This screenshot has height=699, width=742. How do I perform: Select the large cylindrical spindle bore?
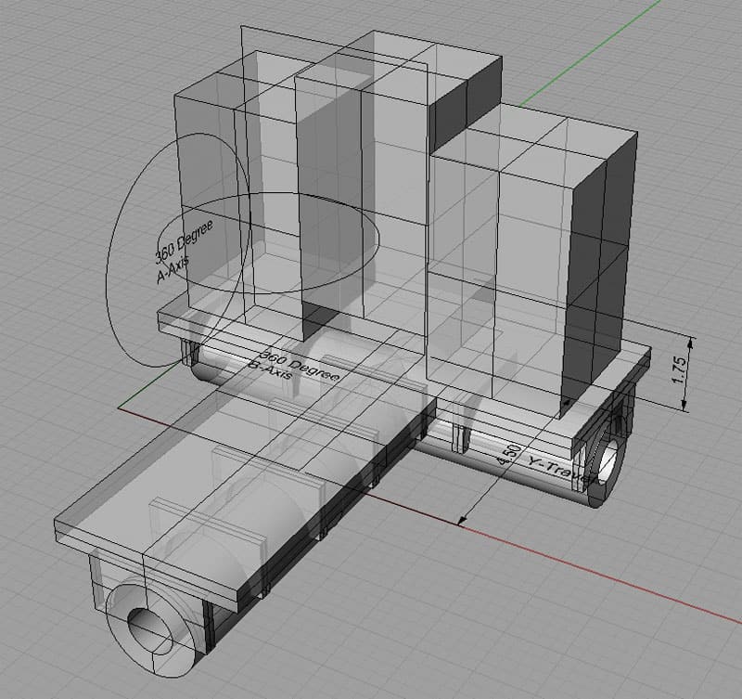click(148, 630)
